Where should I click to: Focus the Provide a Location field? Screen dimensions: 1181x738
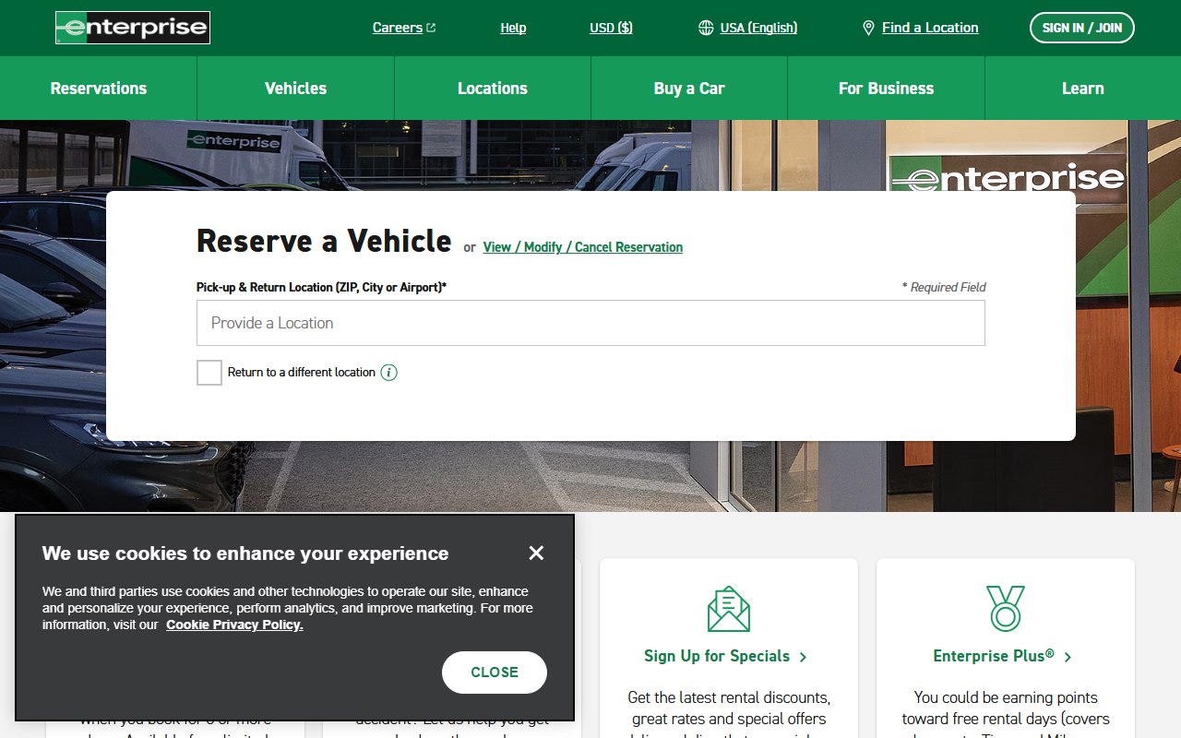click(x=590, y=323)
